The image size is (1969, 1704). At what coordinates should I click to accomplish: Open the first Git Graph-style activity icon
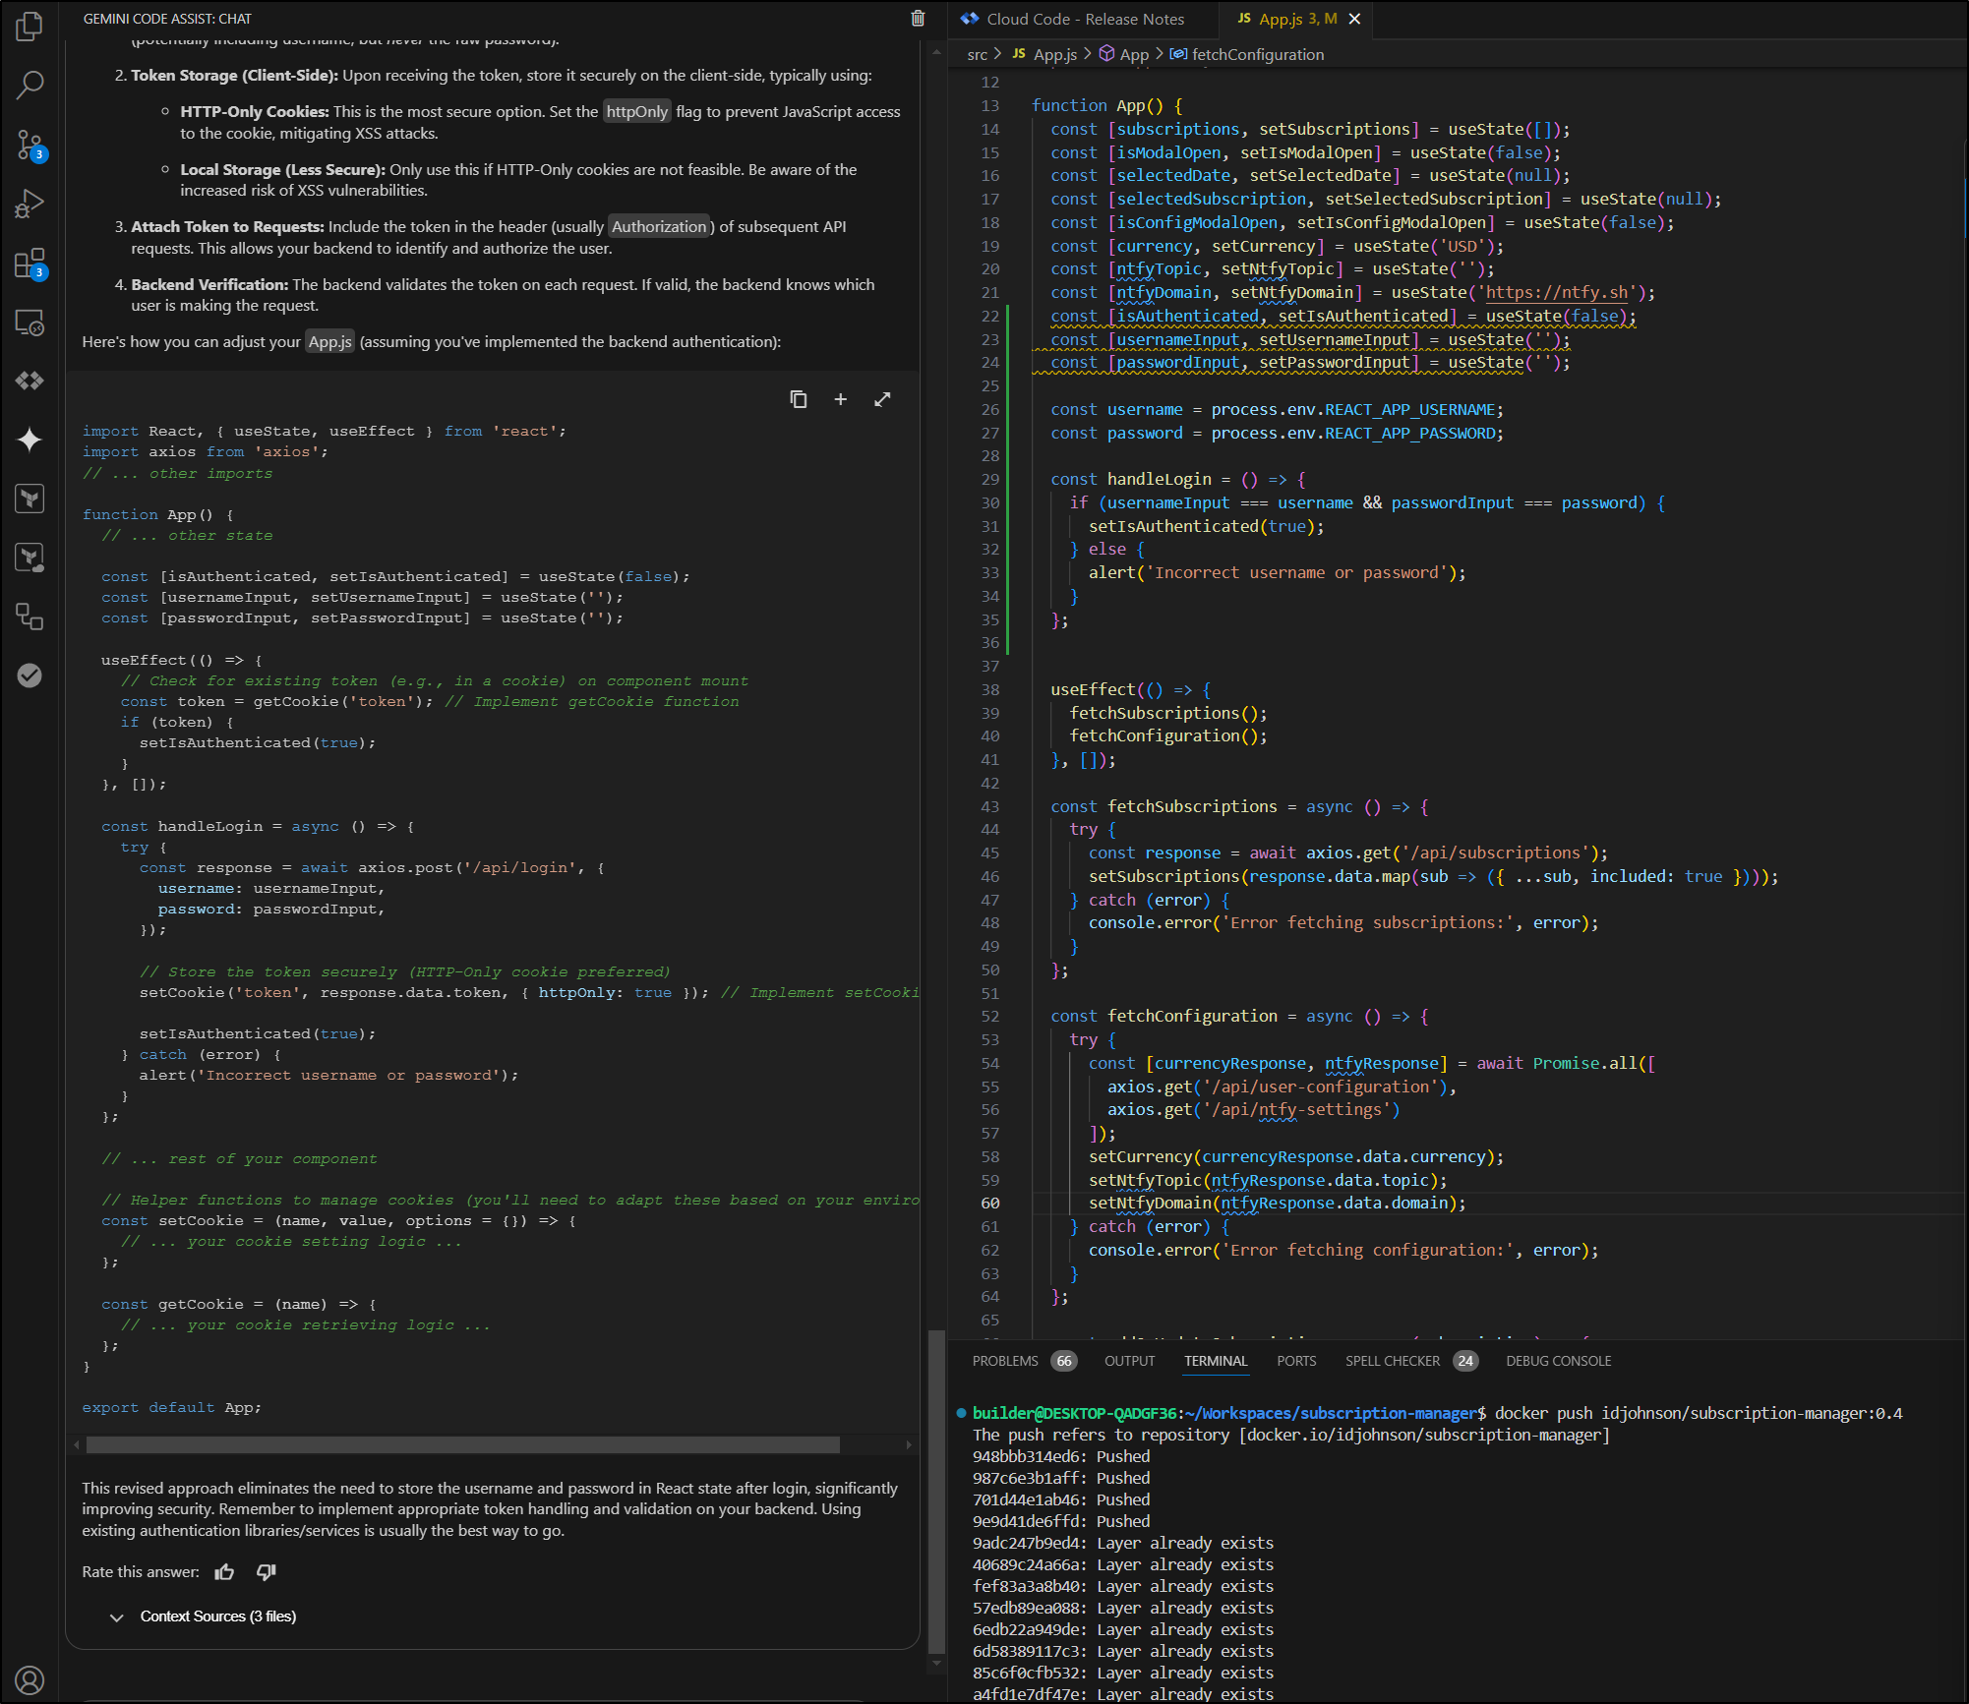30,499
